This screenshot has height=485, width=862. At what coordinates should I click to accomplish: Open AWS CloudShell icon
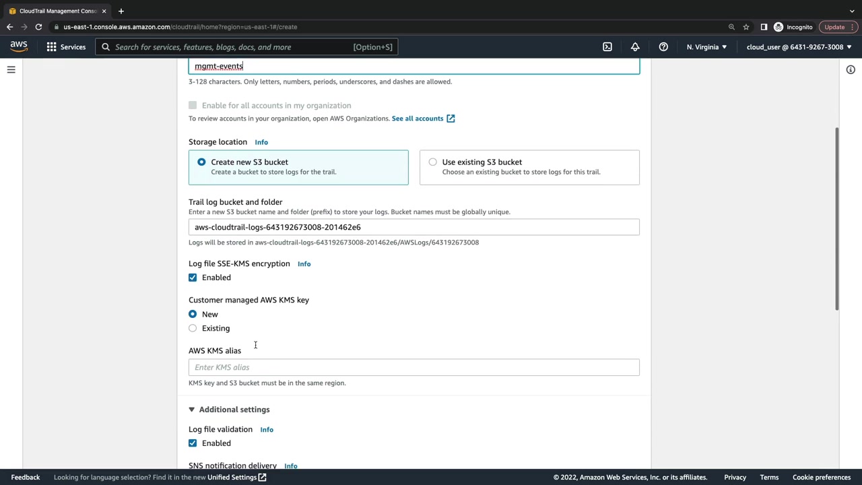click(607, 47)
